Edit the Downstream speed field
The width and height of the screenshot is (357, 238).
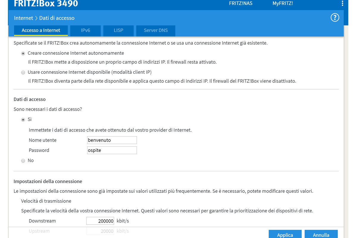coord(100,221)
